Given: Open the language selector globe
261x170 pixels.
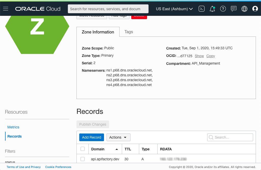Looking at the screenshot, I should 244,9.
